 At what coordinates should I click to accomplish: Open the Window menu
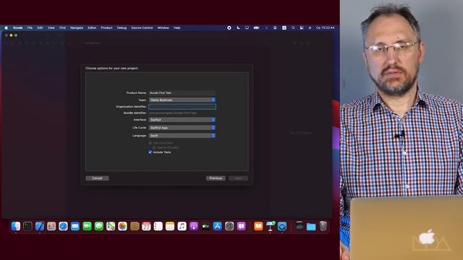pyautogui.click(x=163, y=27)
